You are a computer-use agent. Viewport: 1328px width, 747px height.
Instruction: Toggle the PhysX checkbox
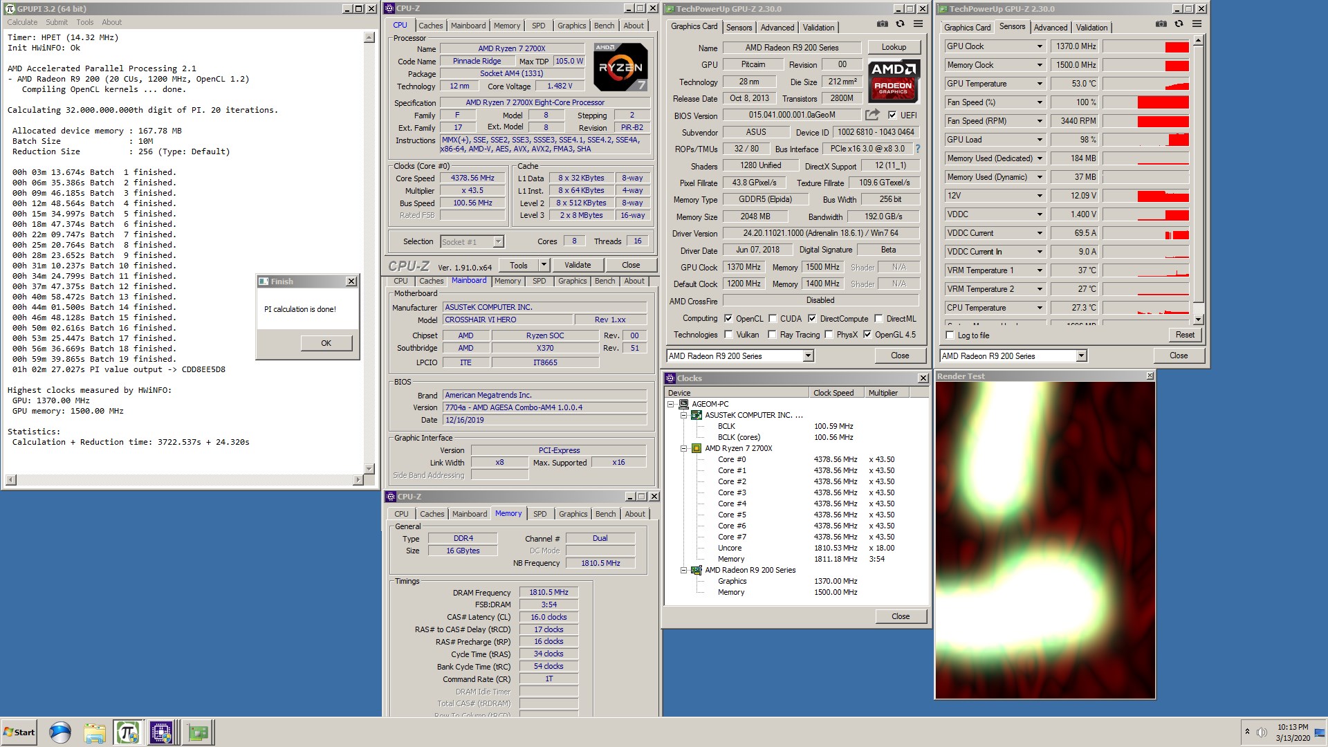pos(829,335)
